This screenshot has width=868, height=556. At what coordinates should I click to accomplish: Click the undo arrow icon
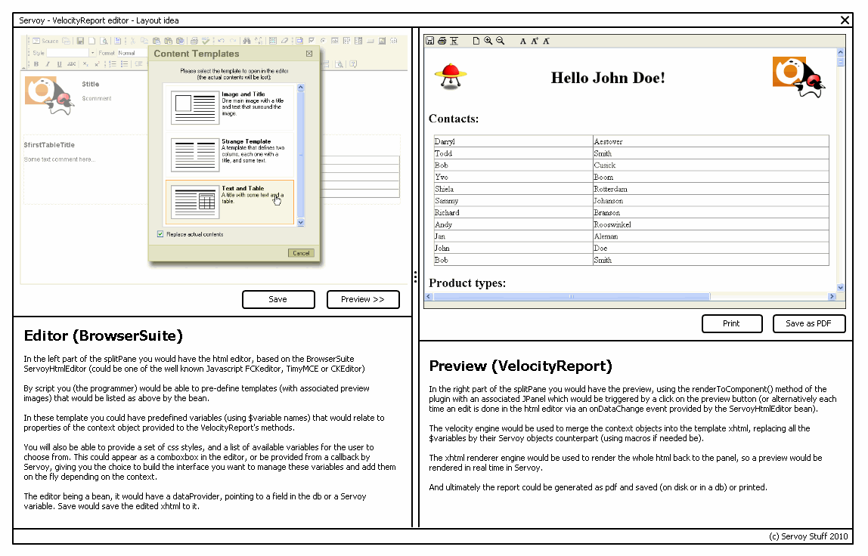pos(222,40)
